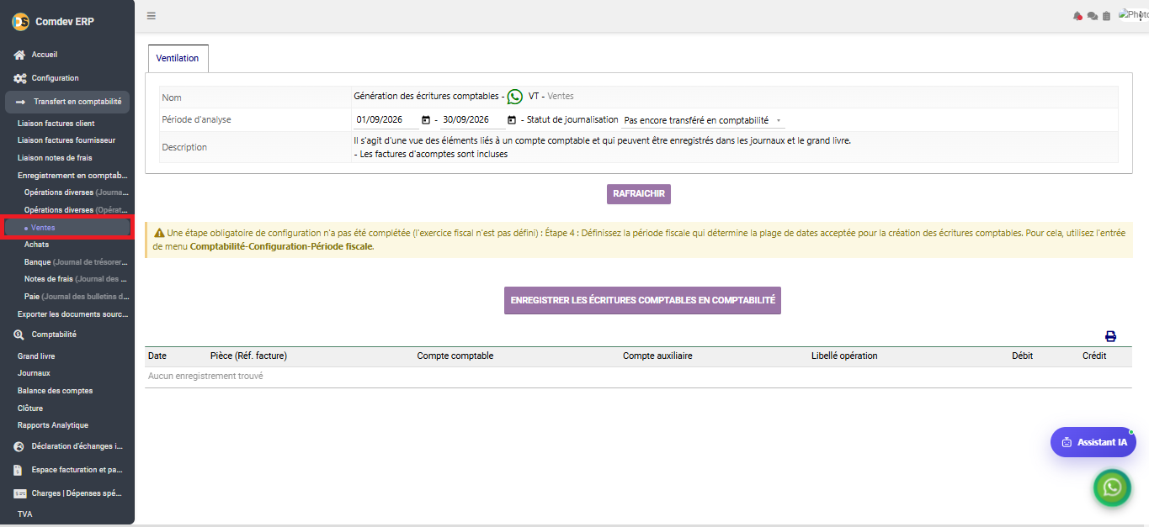Click the Espace facturation document icon

[x=19, y=470]
